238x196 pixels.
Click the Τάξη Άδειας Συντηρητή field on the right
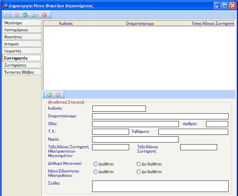pyautogui.click(x=199, y=147)
